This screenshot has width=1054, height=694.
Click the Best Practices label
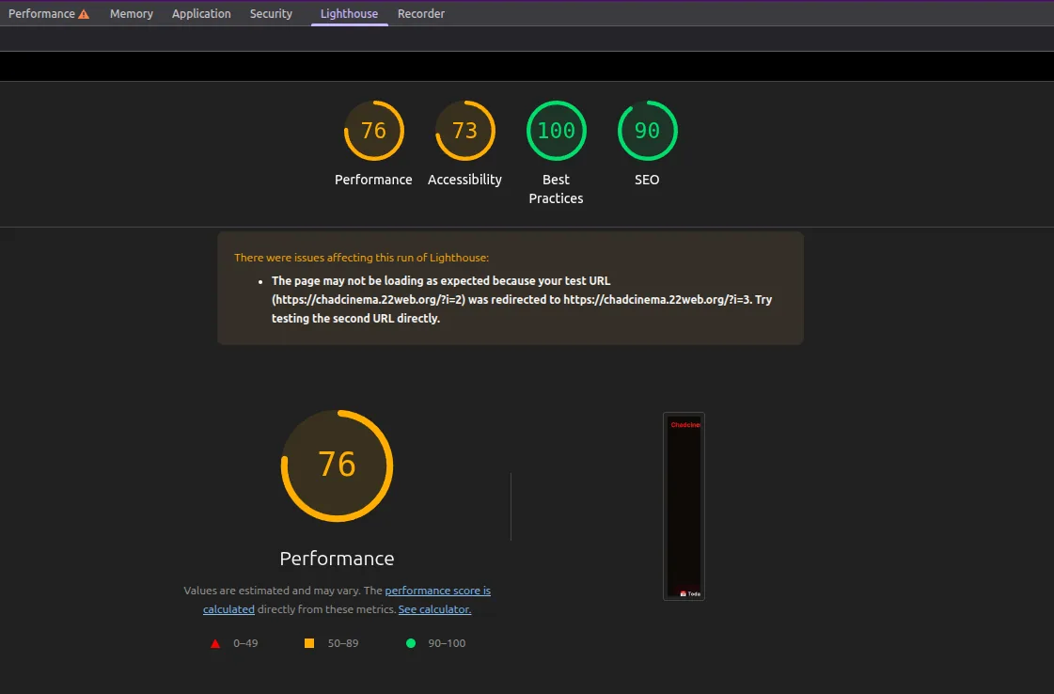click(556, 189)
